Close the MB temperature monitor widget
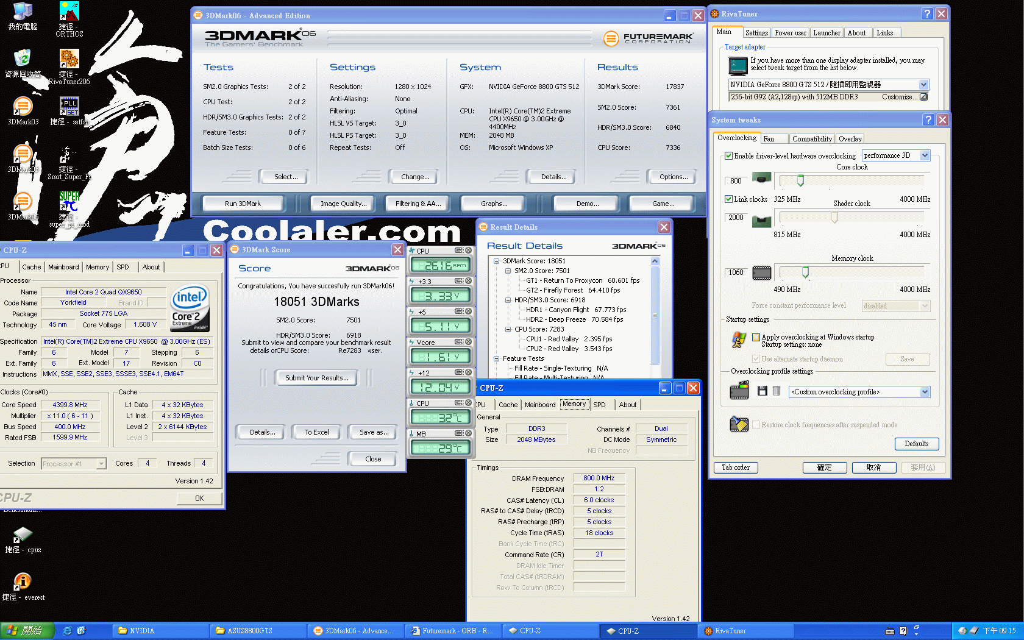1024x640 pixels. pos(468,433)
